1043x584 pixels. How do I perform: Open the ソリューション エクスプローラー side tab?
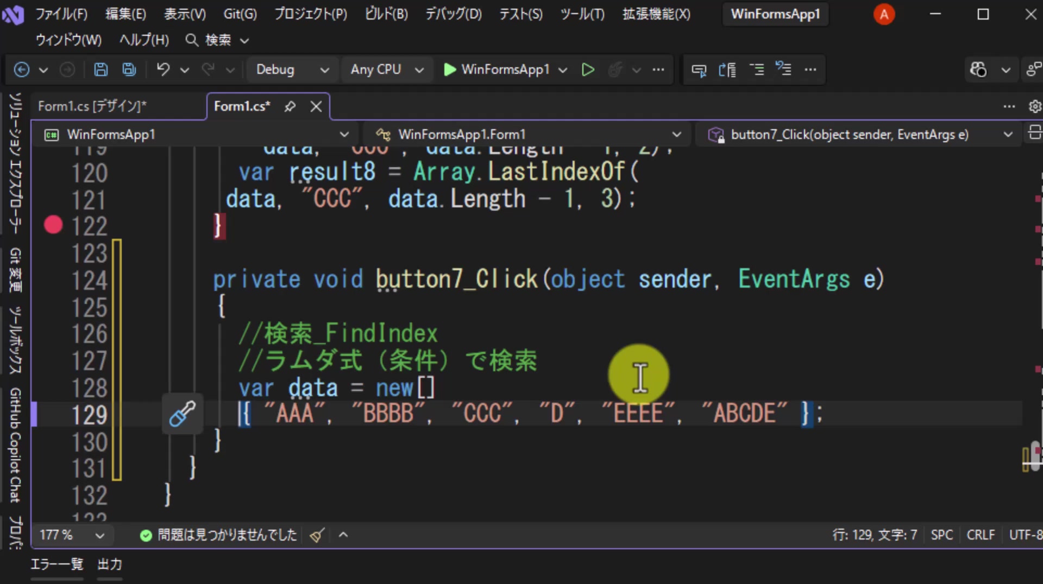pyautogui.click(x=15, y=163)
